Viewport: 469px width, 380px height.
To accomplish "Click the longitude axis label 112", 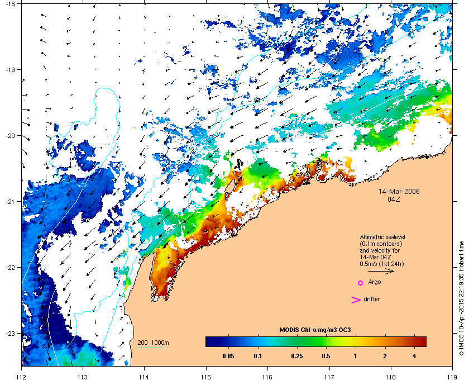I will tap(22, 377).
